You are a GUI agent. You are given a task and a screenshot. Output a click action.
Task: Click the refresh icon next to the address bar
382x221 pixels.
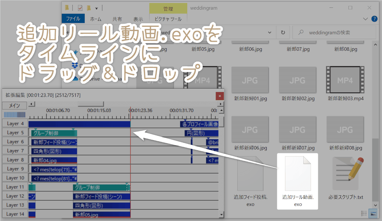click(x=283, y=32)
